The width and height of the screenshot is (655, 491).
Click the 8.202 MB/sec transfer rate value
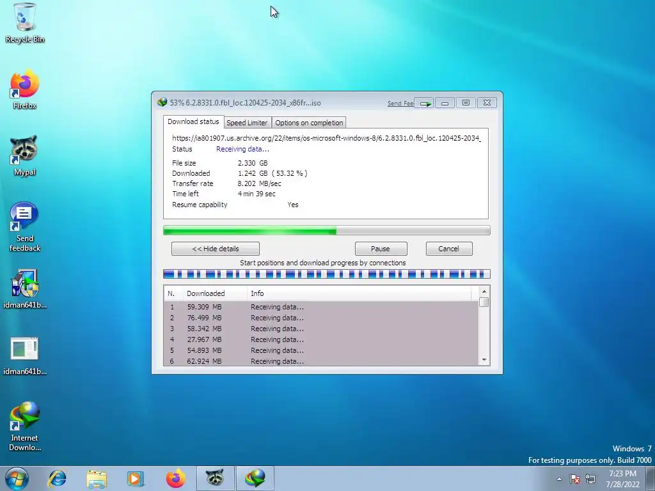(x=260, y=183)
